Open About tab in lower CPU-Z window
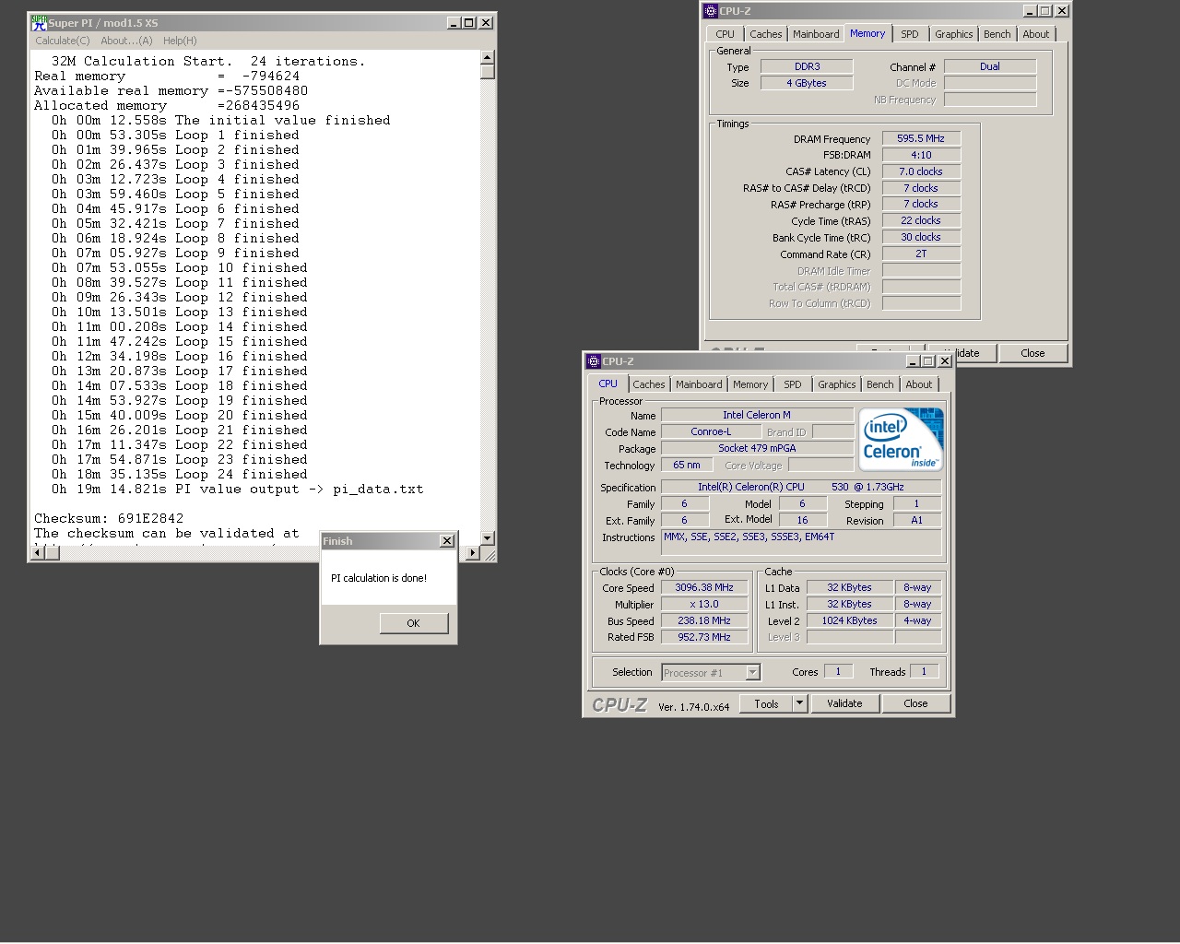Image resolution: width=1180 pixels, height=944 pixels. click(919, 384)
